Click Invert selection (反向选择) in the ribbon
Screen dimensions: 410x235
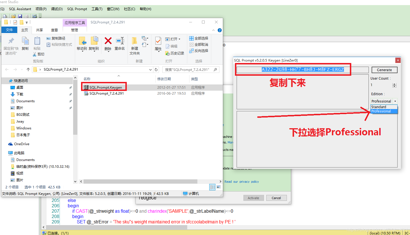tap(199, 51)
